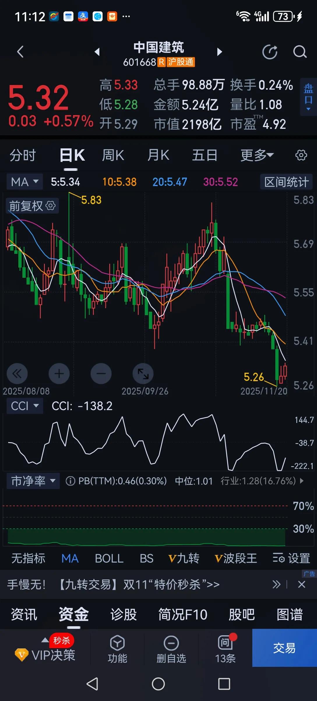Viewport: 317px width, 701px height.
Task: Open chart settings gear icon
Action: [301, 155]
